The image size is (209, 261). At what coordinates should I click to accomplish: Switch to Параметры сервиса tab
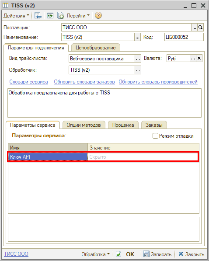coord(33,125)
